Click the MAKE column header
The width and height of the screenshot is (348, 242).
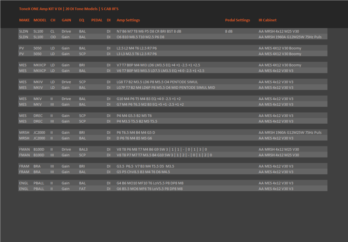24,20
